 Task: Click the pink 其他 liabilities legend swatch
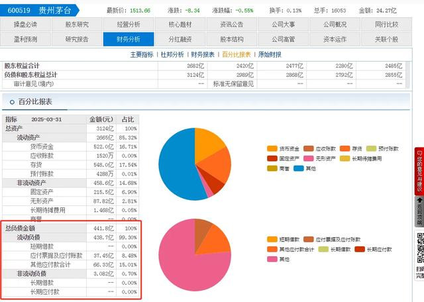(272, 259)
